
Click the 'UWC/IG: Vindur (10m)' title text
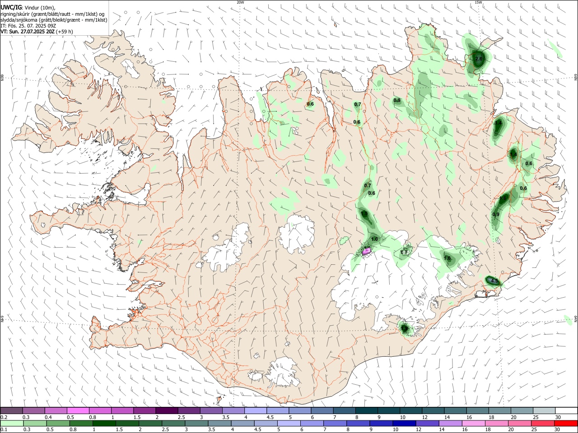coord(28,7)
